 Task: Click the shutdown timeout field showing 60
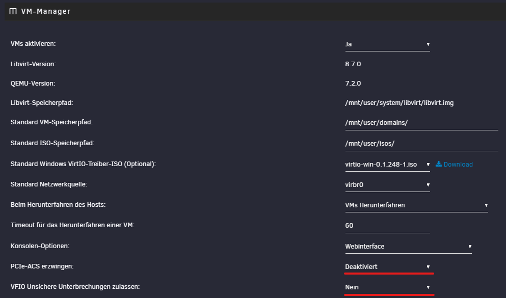pos(387,226)
